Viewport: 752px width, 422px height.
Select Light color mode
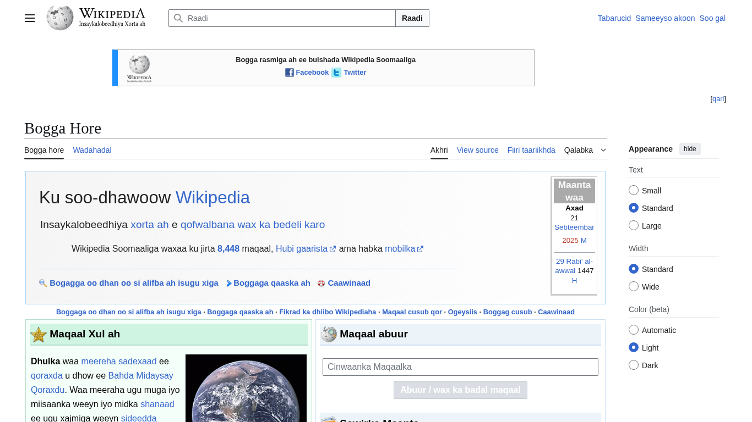634,347
